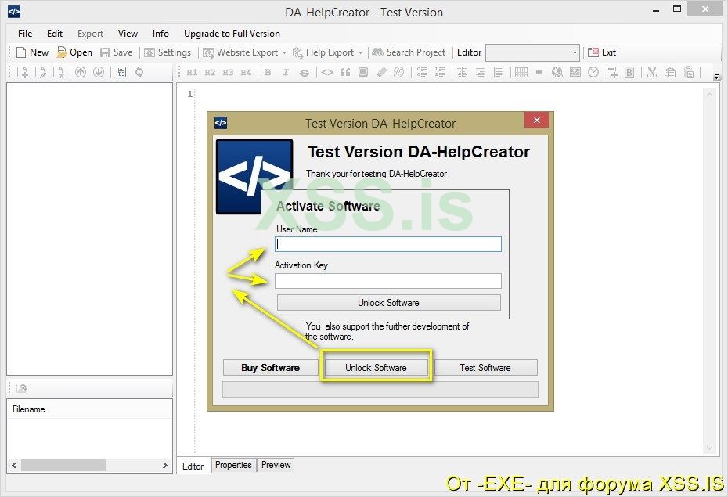The width and height of the screenshot is (728, 497).
Task: Click the add new page icon
Action: (x=22, y=72)
